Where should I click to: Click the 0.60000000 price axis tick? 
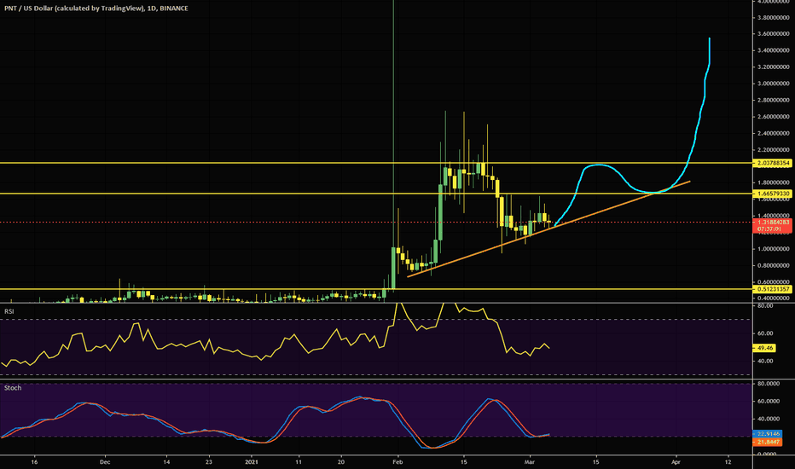click(773, 282)
